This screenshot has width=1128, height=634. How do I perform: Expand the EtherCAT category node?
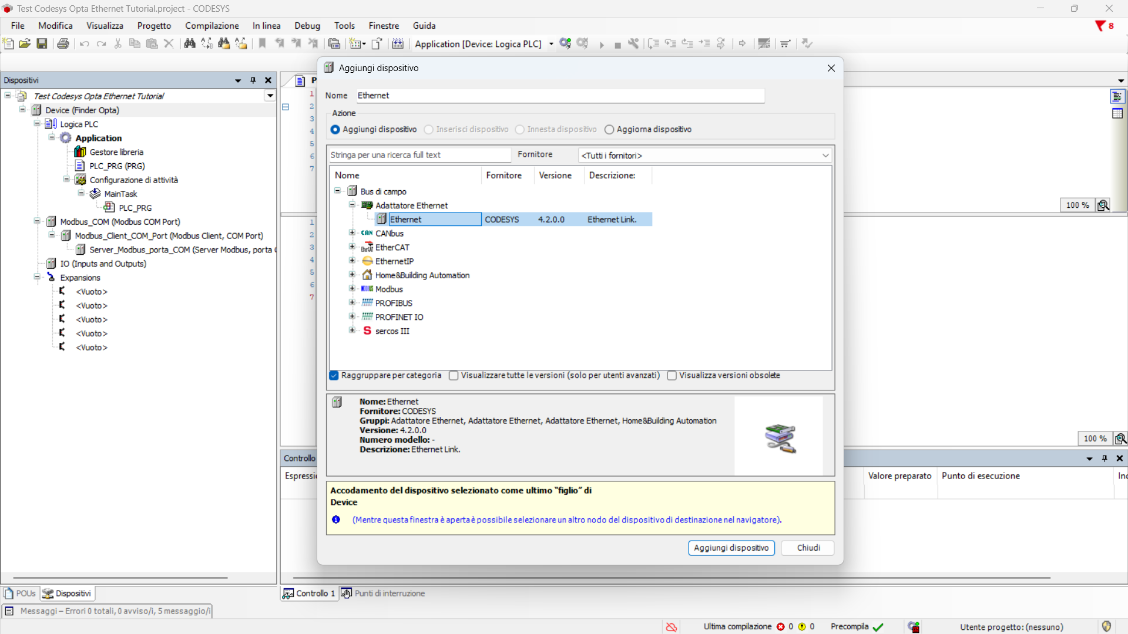coord(352,247)
